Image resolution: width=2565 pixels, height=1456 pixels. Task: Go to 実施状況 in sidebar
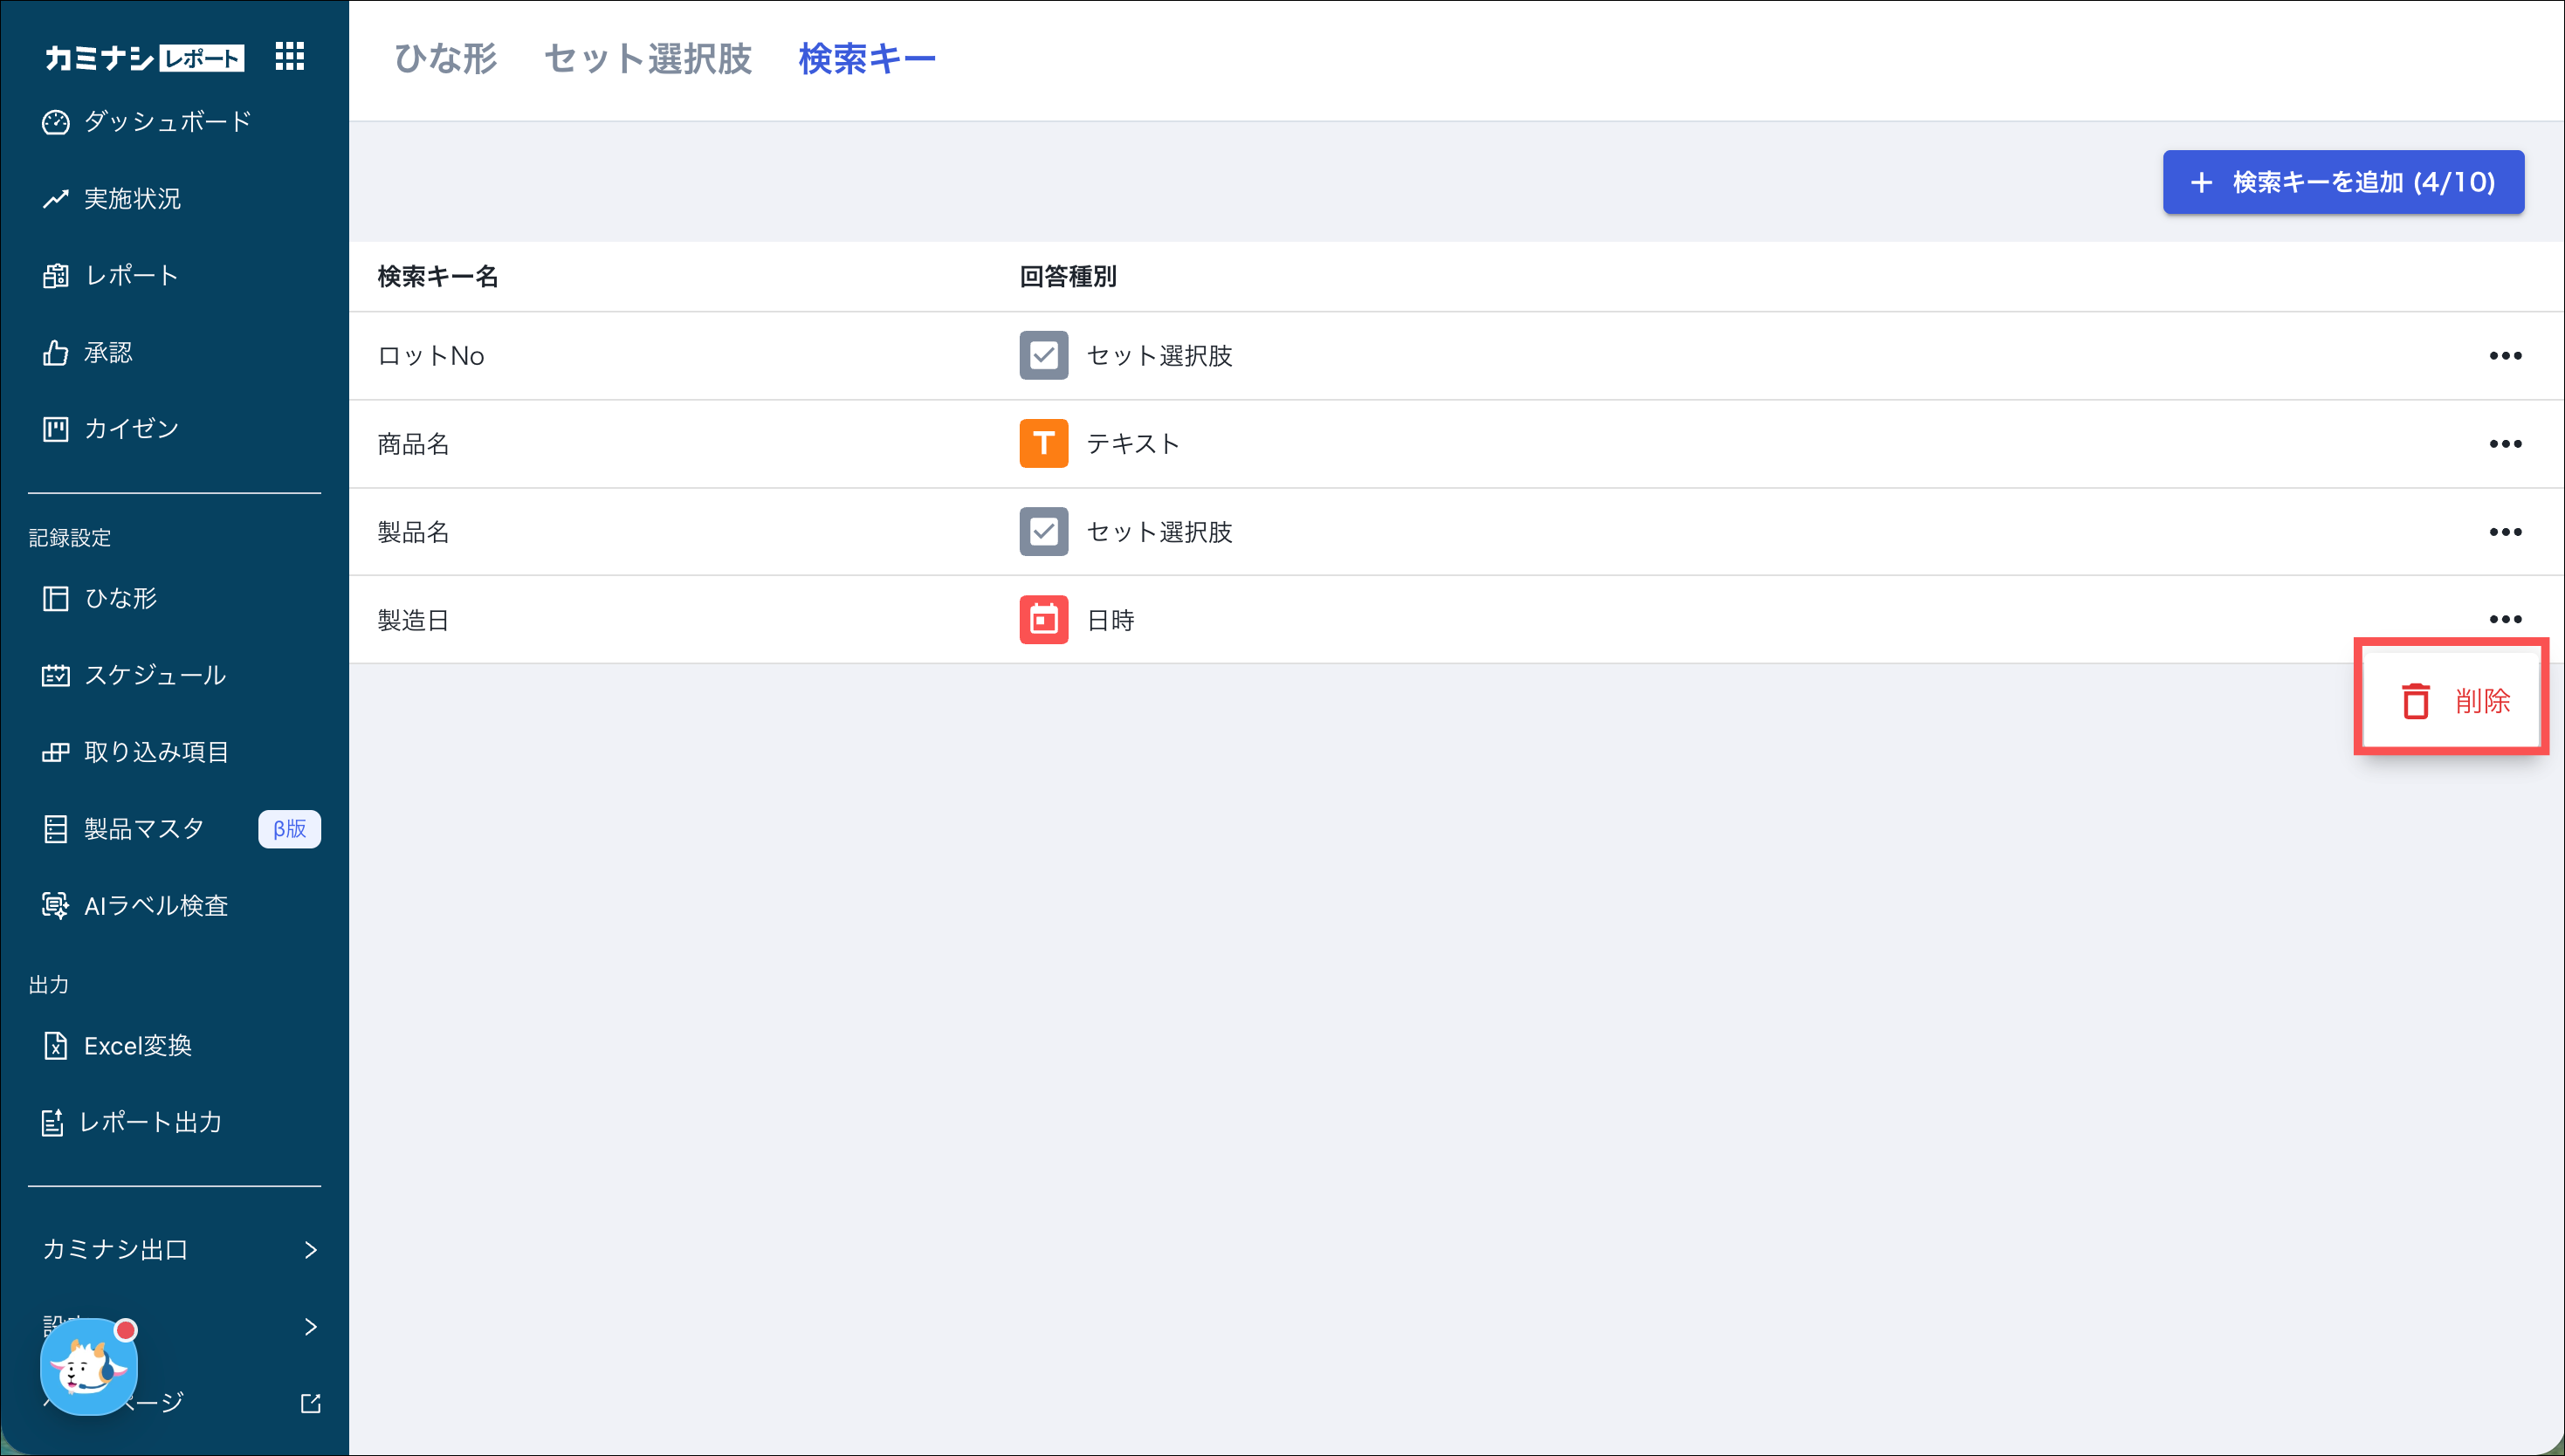132,199
